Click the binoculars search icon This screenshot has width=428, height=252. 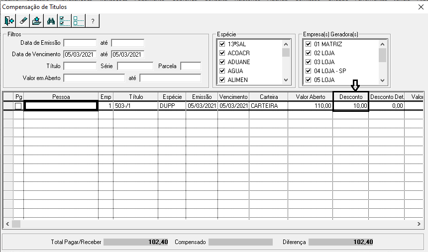click(51, 21)
